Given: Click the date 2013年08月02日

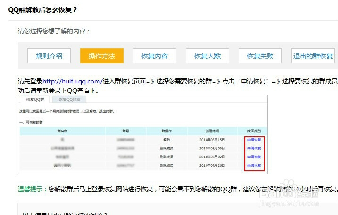Looking at the screenshot, I should [x=212, y=157].
